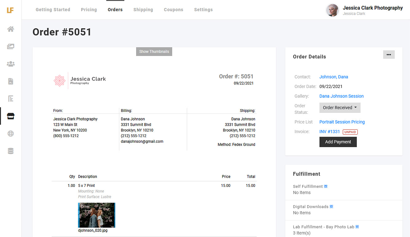Click the database stack sidebar icon
Screen dimensions: 410x237
(11, 151)
